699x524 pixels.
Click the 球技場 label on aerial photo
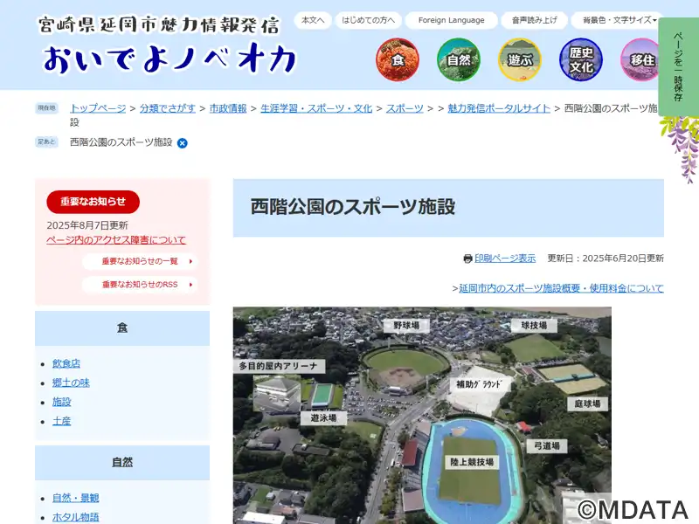[534, 325]
